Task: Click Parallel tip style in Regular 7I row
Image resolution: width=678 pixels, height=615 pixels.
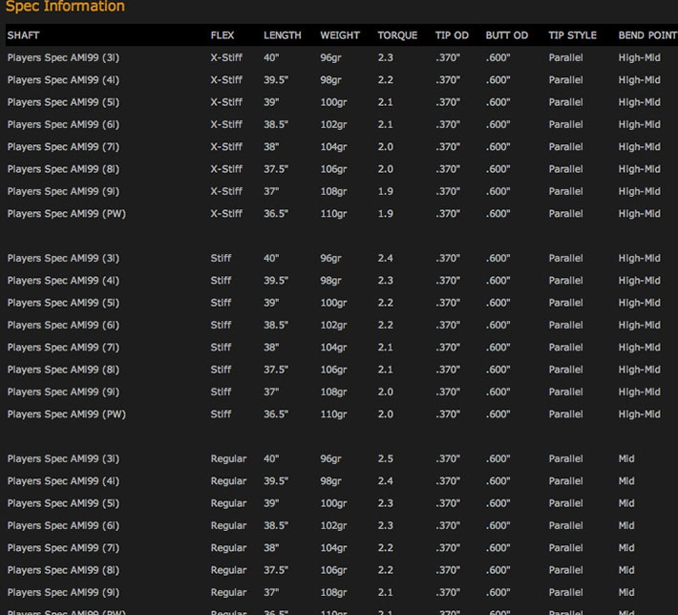Action: (565, 548)
